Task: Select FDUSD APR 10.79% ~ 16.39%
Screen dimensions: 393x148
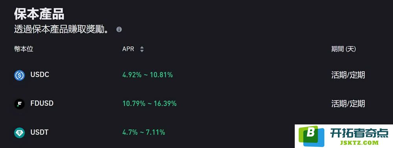Action: pyautogui.click(x=149, y=103)
